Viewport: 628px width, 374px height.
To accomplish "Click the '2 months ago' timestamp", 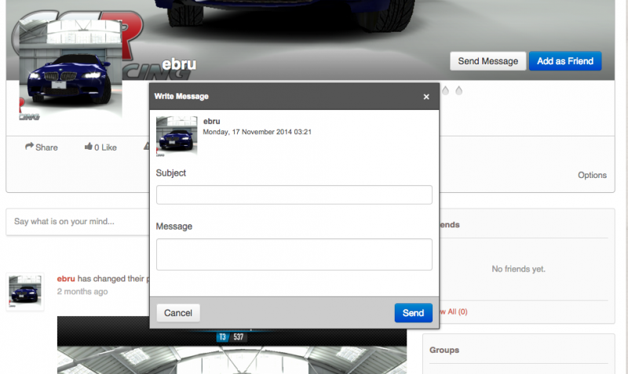I will (x=82, y=292).
